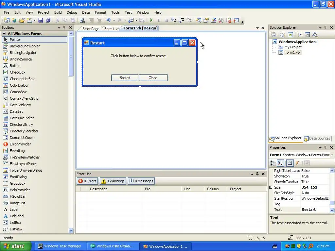This screenshot has height=251, width=335.
Task: Click View Class Diagram icon
Action: (x=315, y=35)
